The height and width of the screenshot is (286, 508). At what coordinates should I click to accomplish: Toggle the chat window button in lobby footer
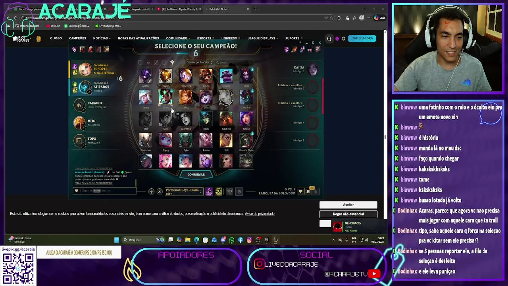point(300,191)
